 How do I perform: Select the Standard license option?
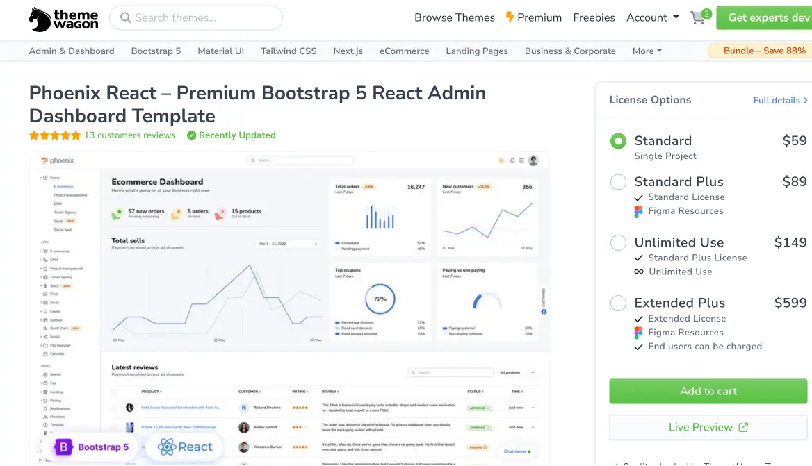618,141
